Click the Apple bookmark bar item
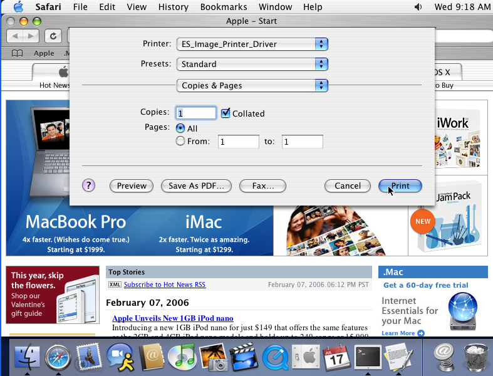Viewport: 493px width, 376px height. pyautogui.click(x=44, y=53)
